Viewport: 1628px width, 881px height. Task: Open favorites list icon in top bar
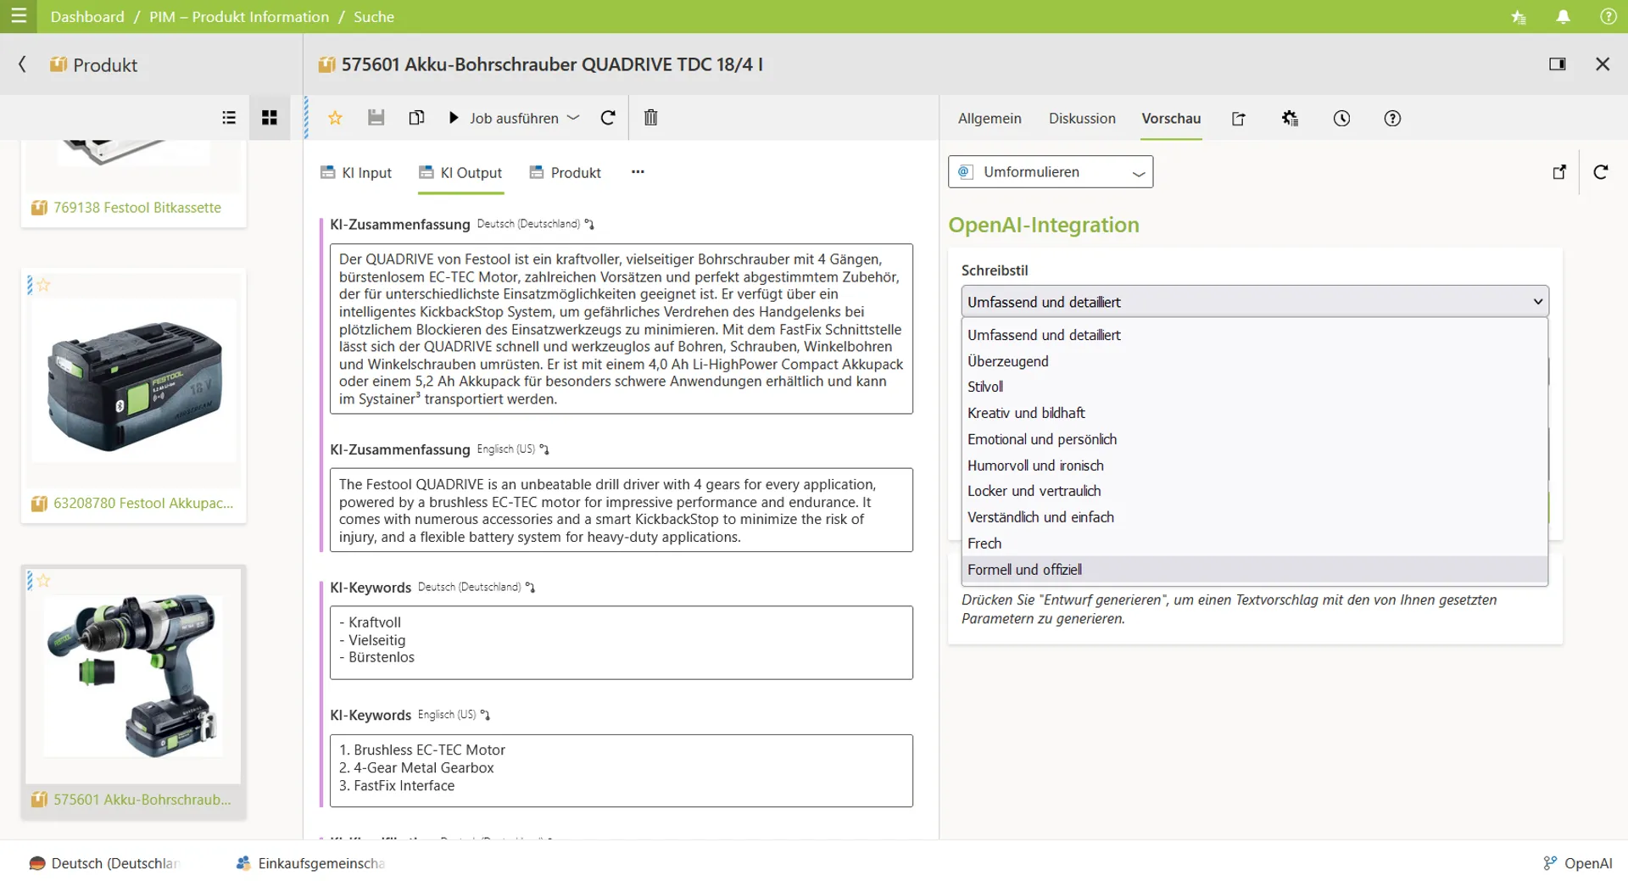coord(1518,17)
